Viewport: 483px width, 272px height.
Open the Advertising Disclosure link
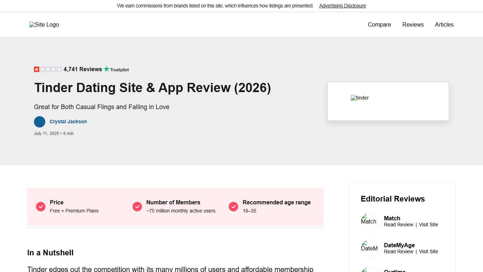point(342,6)
